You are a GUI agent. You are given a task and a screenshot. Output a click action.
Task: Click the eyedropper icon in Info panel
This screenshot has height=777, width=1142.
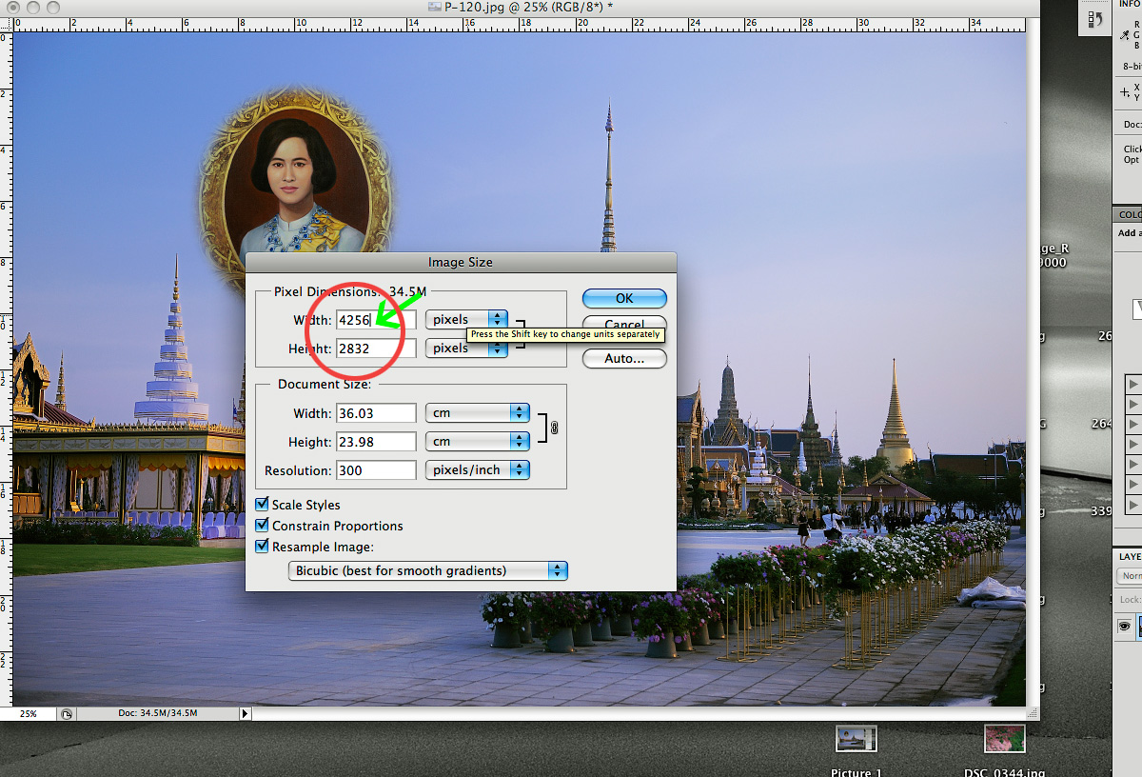1125,34
